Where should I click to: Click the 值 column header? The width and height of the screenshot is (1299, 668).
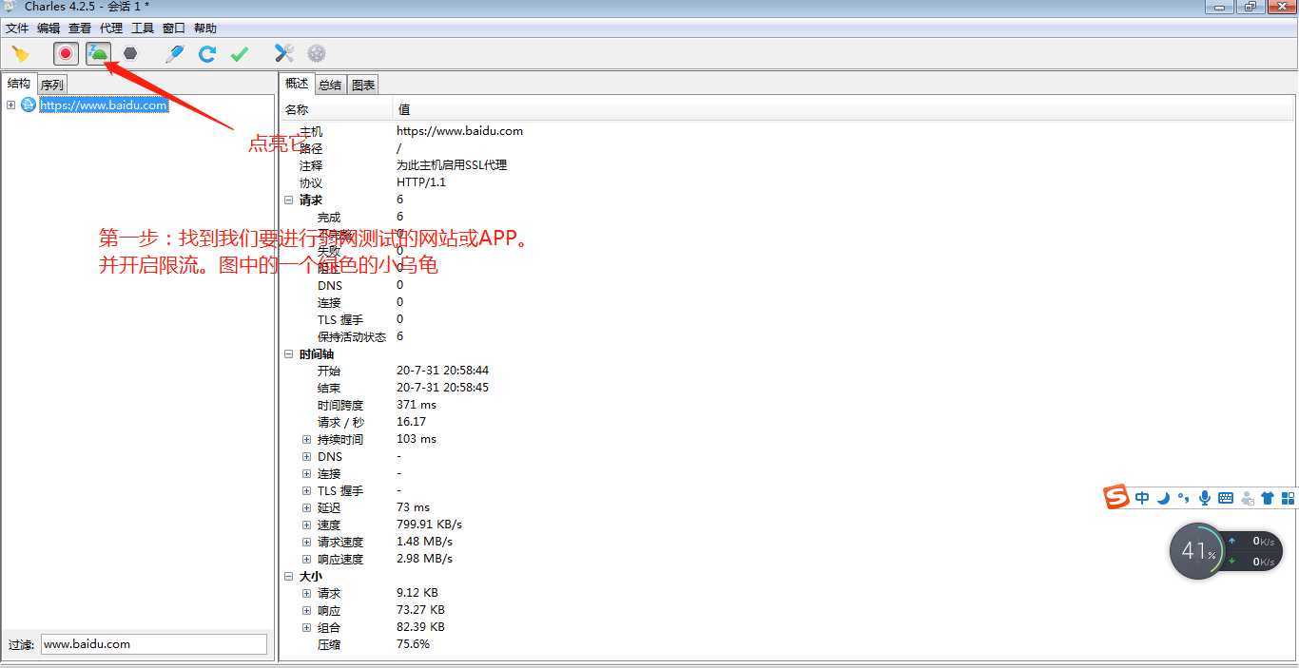click(x=404, y=109)
